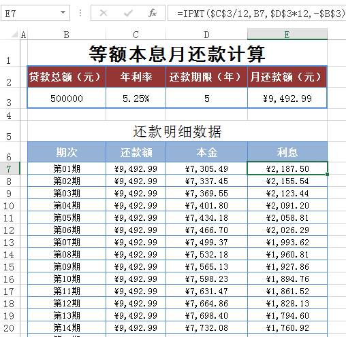Select column E header
Viewport: 346px width, 337px height.
(287, 35)
